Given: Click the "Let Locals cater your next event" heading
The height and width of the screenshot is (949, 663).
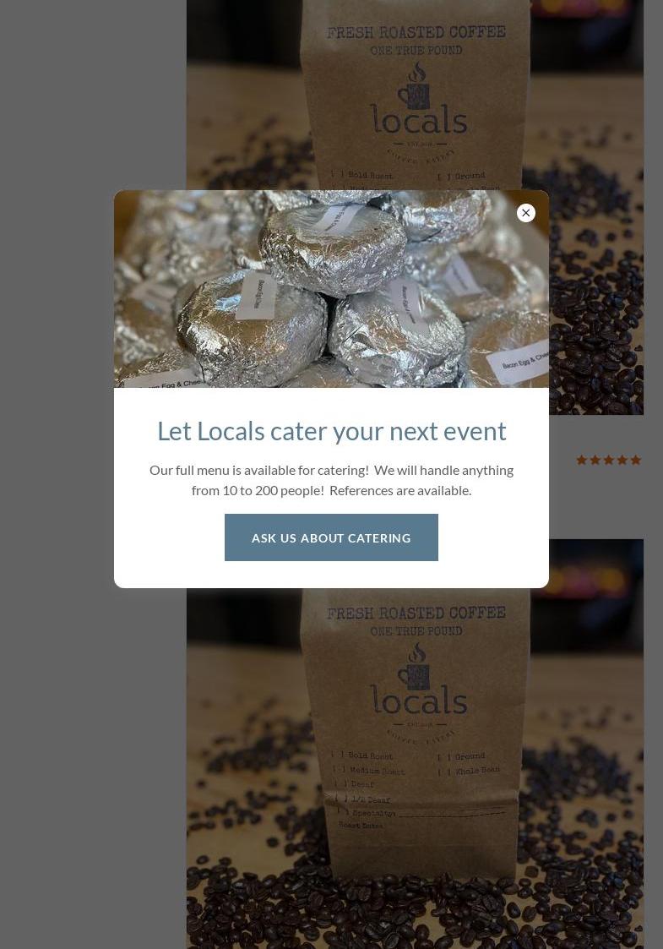Looking at the screenshot, I should 331,431.
